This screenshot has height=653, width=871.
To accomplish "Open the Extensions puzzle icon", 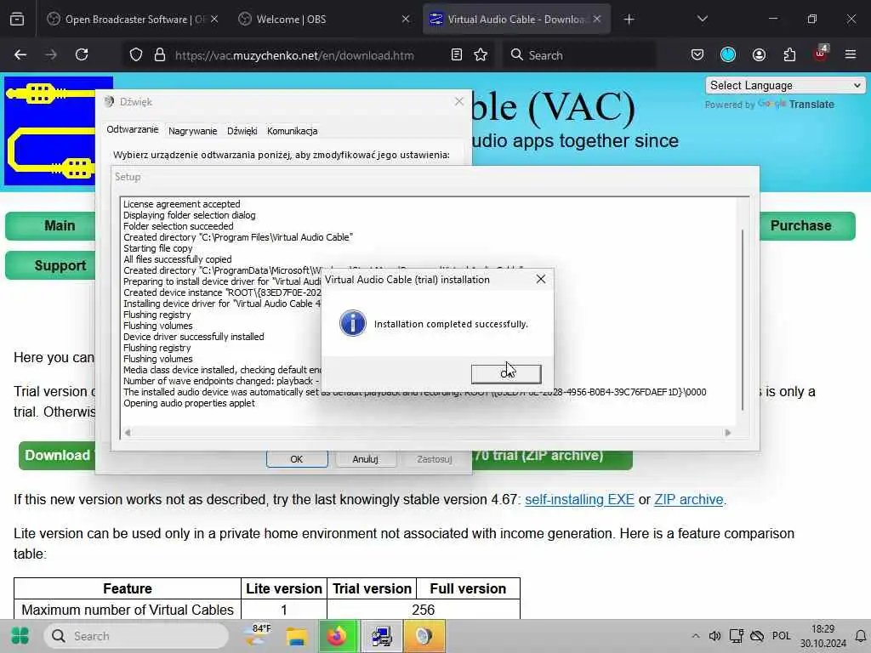I will (789, 55).
